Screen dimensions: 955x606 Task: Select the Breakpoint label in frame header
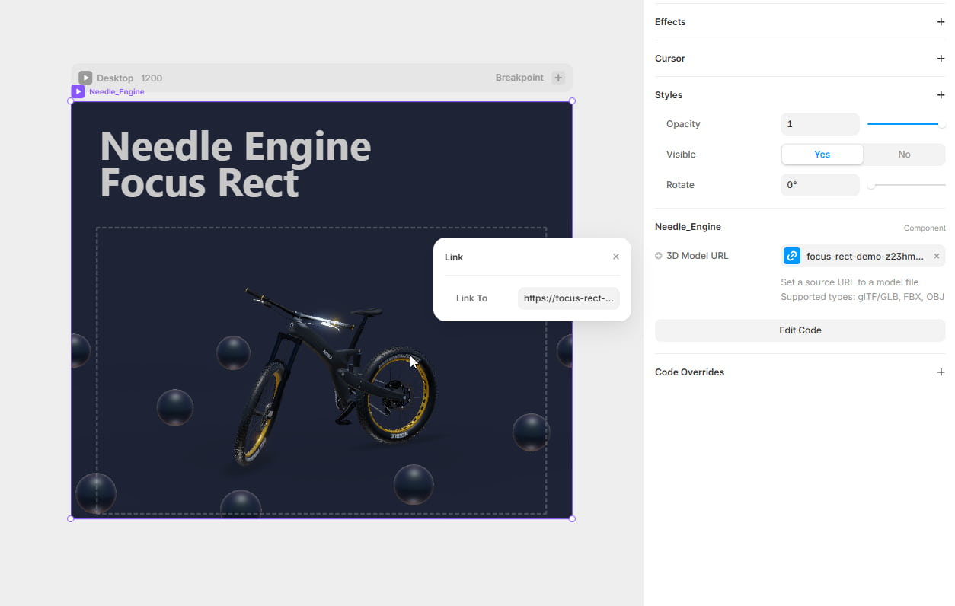point(519,78)
